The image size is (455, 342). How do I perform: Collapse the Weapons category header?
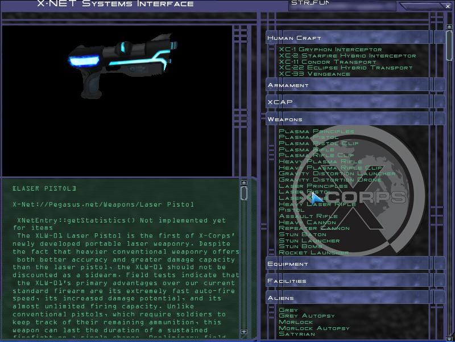tap(355, 119)
